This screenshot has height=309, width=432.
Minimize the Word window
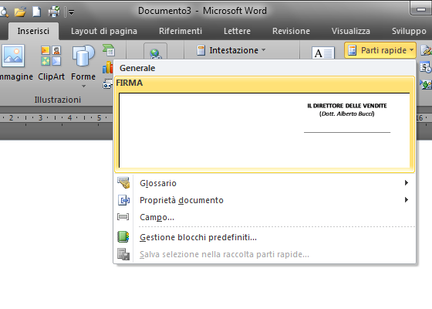420,8
